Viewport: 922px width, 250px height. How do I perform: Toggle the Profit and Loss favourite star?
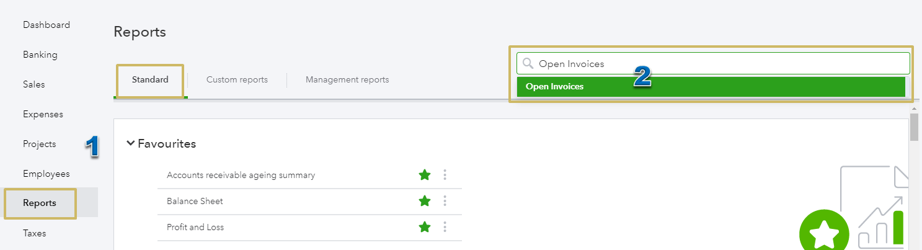point(425,227)
